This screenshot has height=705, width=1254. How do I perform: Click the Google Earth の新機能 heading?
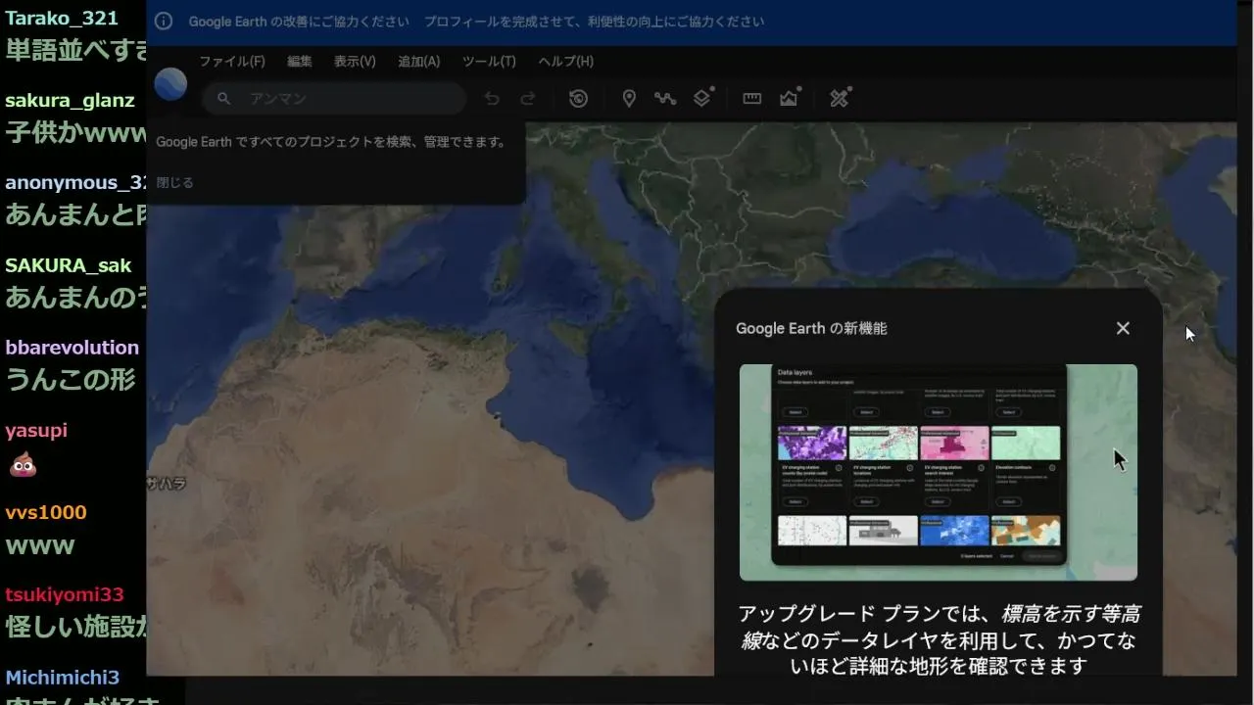(x=811, y=329)
